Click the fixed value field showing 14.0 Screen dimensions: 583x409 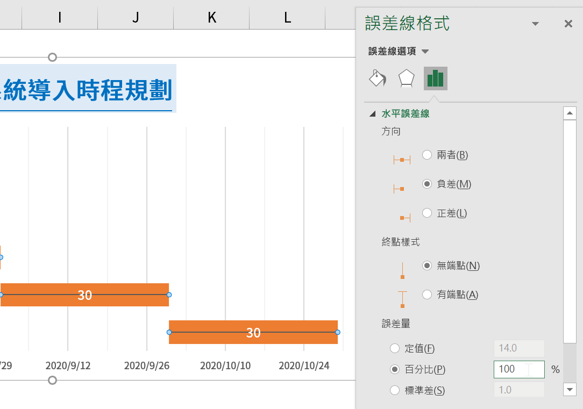pyautogui.click(x=519, y=348)
